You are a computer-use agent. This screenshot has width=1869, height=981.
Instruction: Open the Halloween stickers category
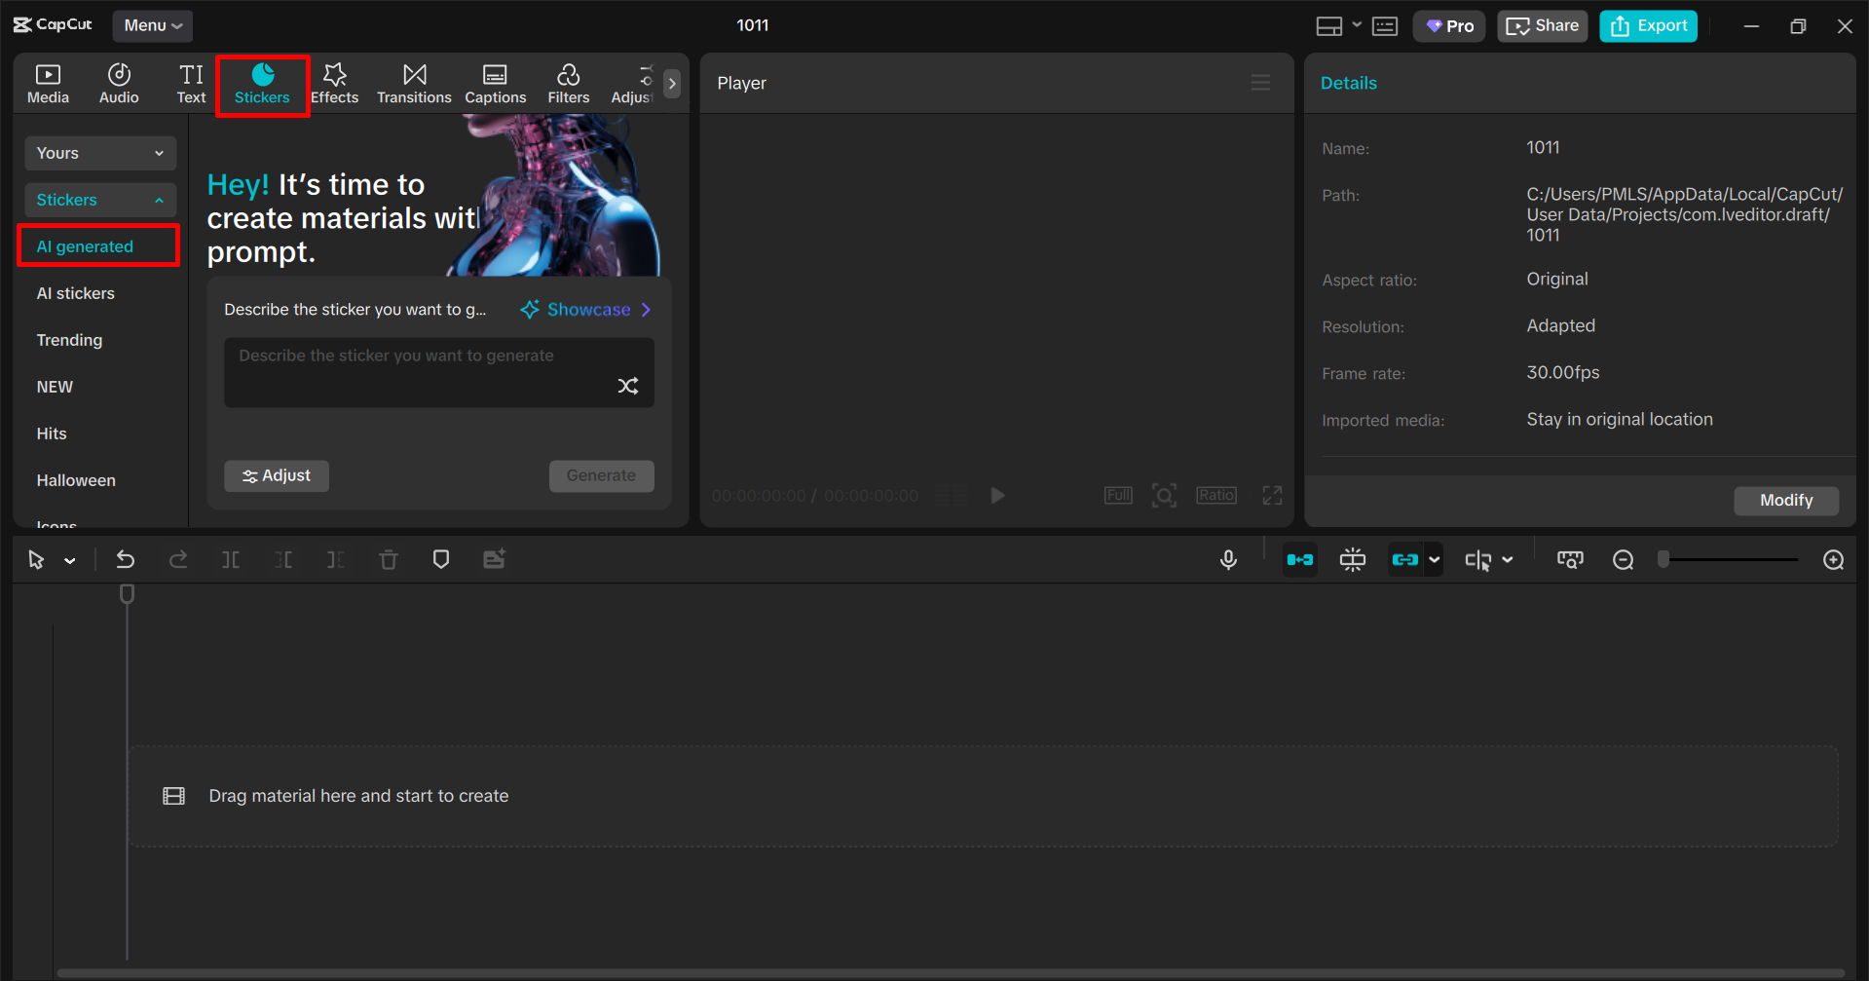[x=76, y=480]
